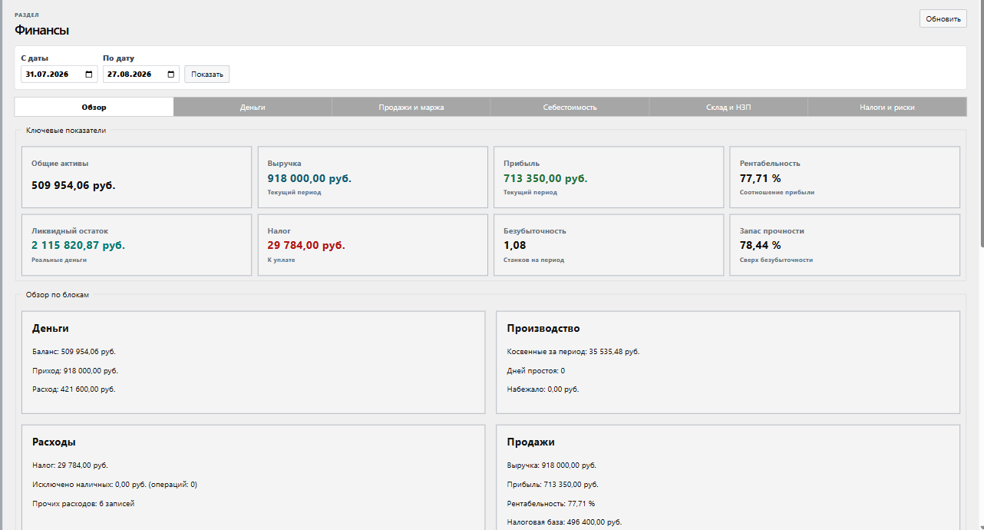984x530 pixels.
Task: Click the 'Исключено наличных: 0,00 руб.' line
Action: pyautogui.click(x=115, y=485)
